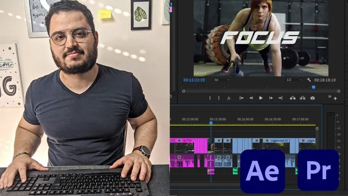The height and width of the screenshot is (196, 348).
Task: Step forward one frame in Program Monitor
Action: (271, 98)
